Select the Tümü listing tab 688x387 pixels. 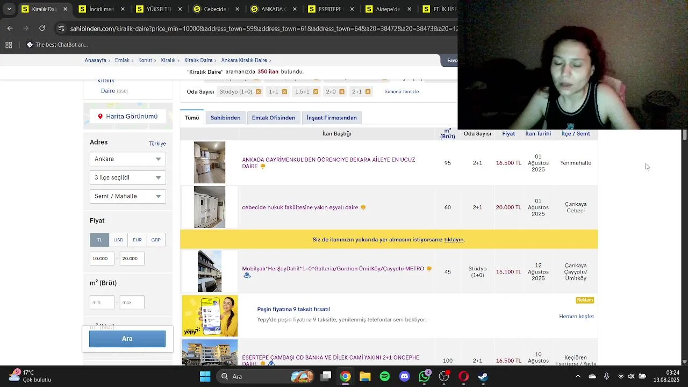click(x=192, y=118)
